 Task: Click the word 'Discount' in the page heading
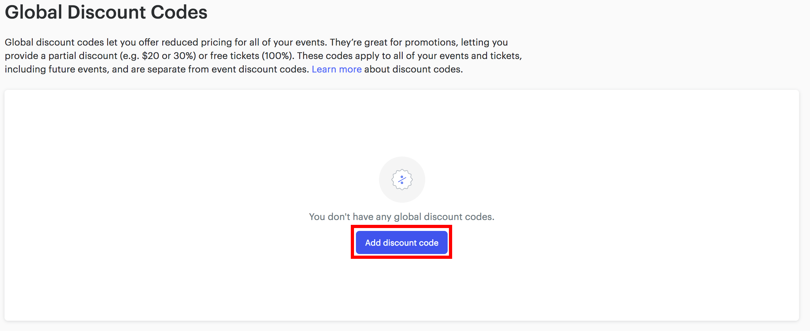(106, 12)
